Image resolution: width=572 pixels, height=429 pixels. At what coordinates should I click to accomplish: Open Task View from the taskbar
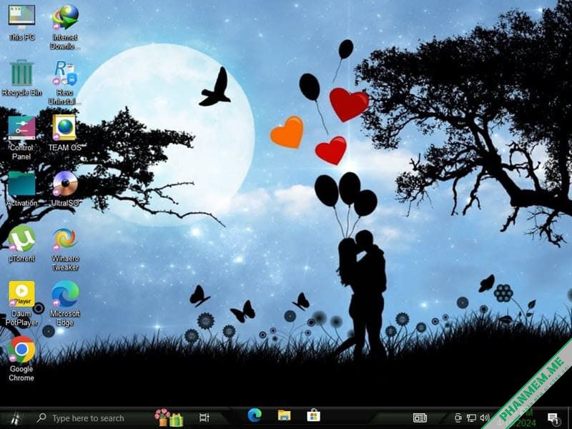[204, 418]
